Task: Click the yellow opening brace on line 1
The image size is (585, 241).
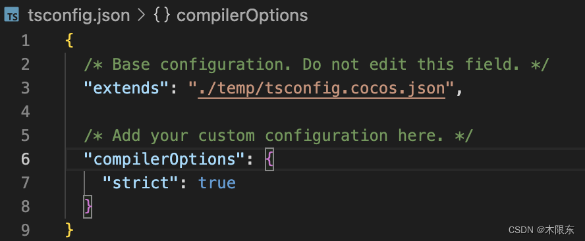Action: coord(69,41)
